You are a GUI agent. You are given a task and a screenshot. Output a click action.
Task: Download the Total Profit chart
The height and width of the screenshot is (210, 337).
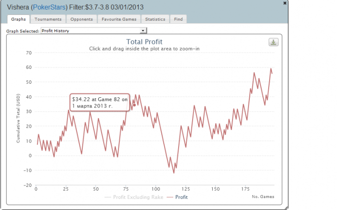tap(273, 42)
